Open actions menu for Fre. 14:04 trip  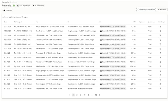(160, 26)
